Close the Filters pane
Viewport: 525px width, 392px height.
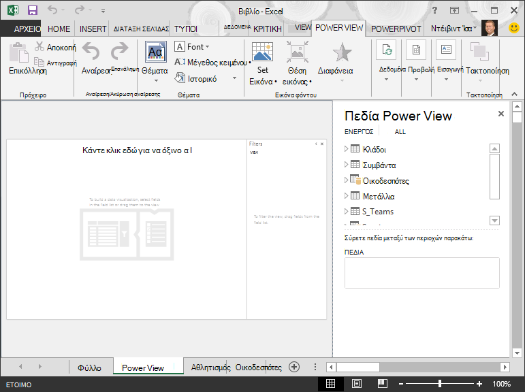(322, 144)
